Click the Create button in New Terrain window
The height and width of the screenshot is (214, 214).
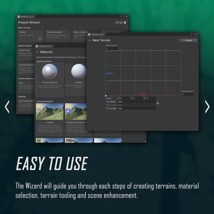[x=188, y=40]
